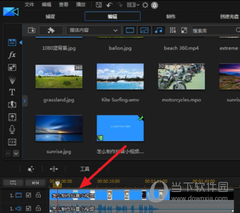Click the 搜索库 search field

pyautogui.click(x=216, y=30)
